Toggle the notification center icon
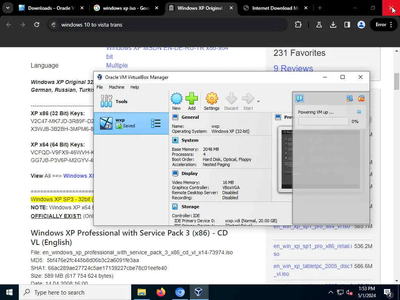The width and height of the screenshot is (400, 300). (x=299, y=98)
